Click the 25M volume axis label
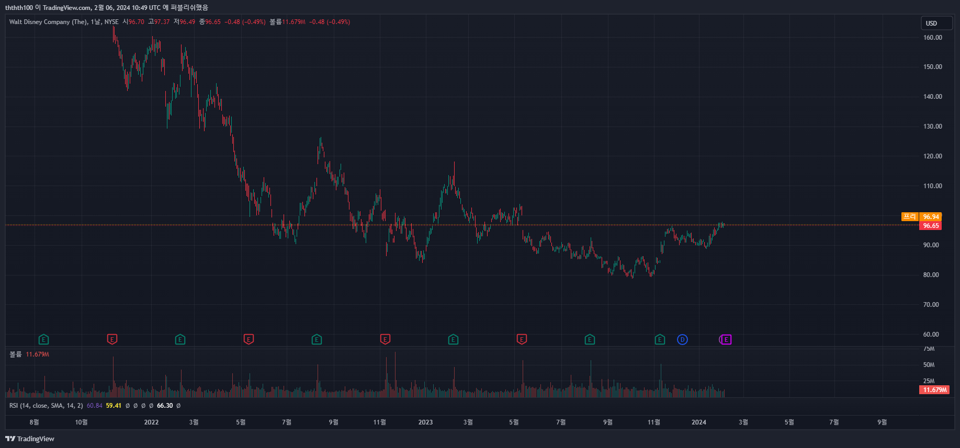This screenshot has height=448, width=960. [929, 381]
